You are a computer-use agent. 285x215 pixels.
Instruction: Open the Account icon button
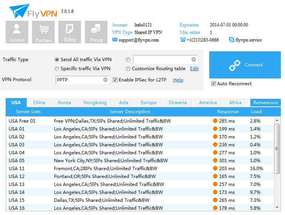[x=17, y=32]
